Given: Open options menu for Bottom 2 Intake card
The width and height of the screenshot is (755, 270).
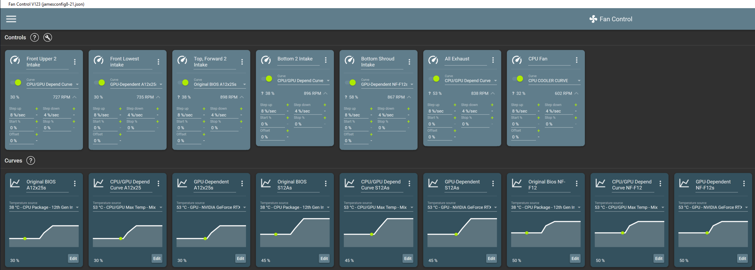Looking at the screenshot, I should pyautogui.click(x=326, y=60).
